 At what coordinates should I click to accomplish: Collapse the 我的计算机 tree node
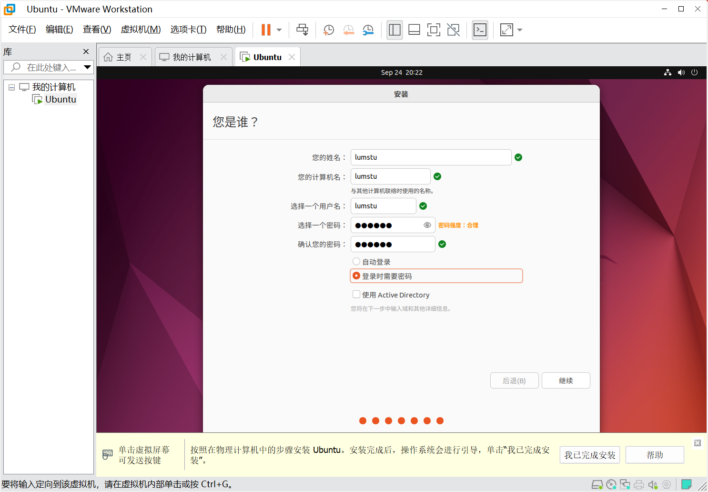pyautogui.click(x=12, y=87)
